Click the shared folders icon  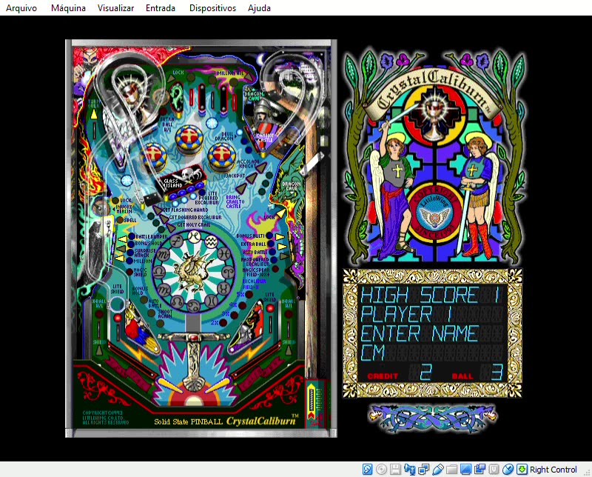452,469
